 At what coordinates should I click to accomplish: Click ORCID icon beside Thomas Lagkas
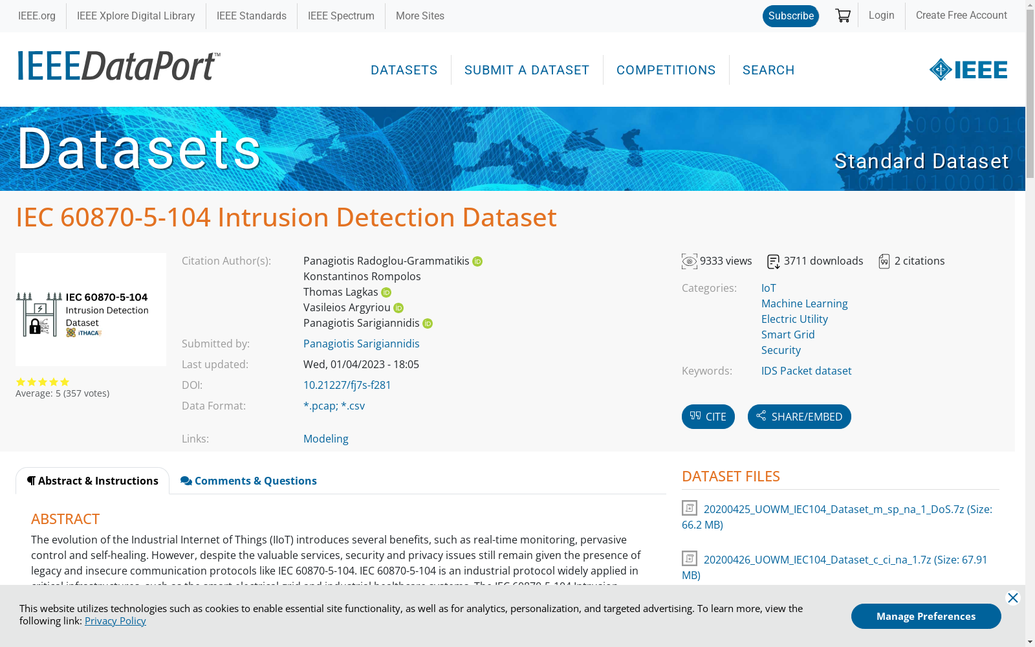(x=386, y=292)
